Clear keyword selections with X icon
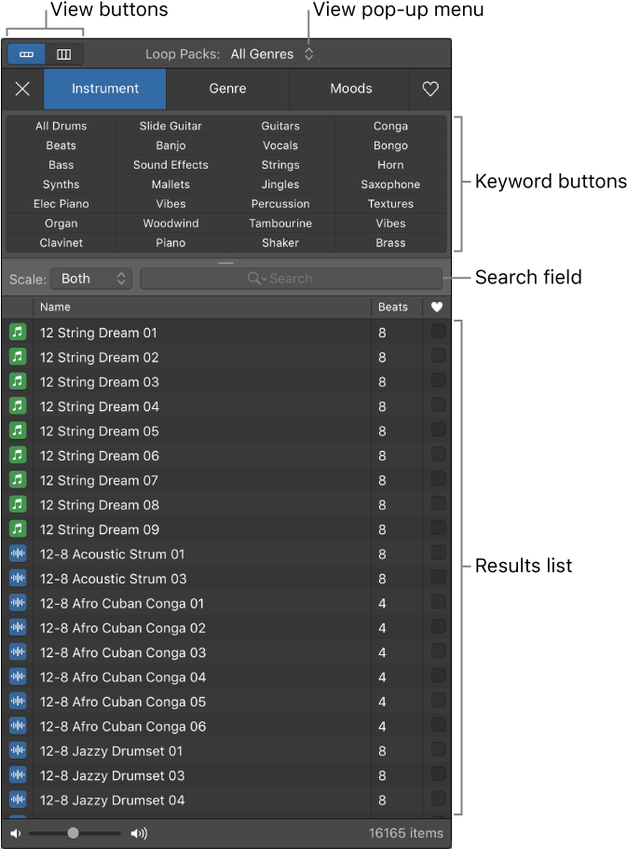The height and width of the screenshot is (849, 627). click(x=22, y=89)
